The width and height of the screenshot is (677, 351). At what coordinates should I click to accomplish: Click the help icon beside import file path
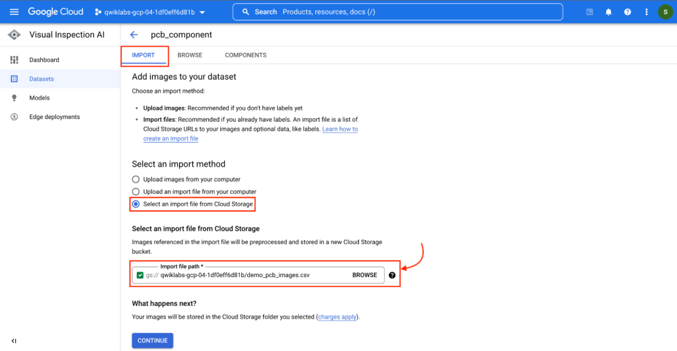pos(392,275)
